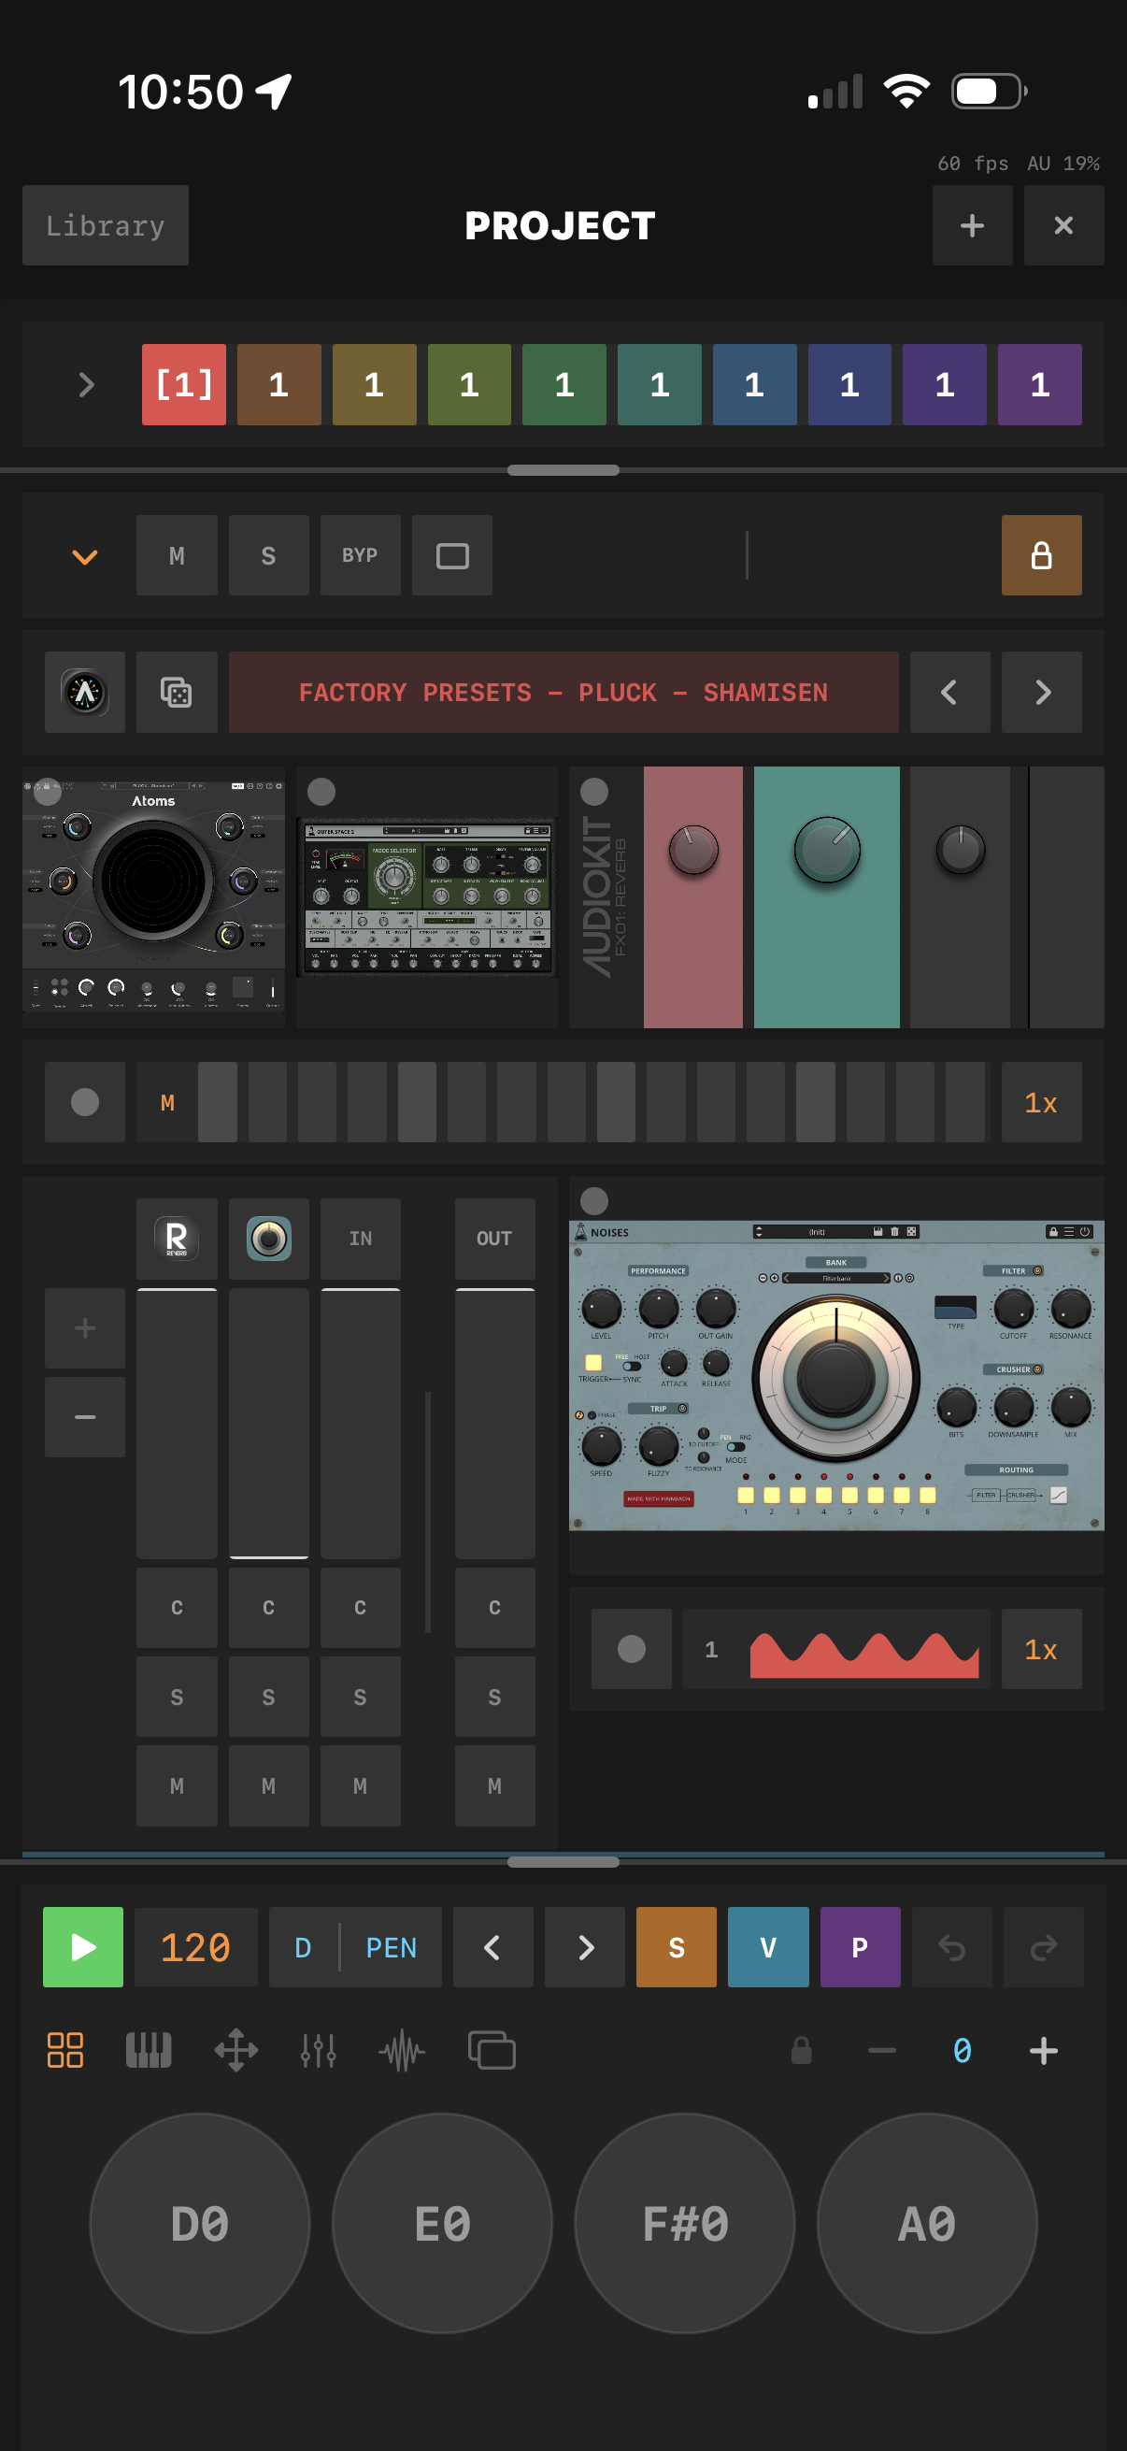Open the Factory Presets Pluck Shamisen selector
Image resolution: width=1127 pixels, height=2451 pixels.
(563, 692)
